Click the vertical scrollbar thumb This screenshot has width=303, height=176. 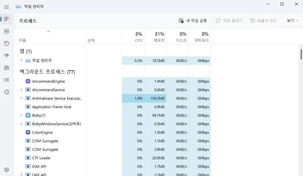click(301, 54)
